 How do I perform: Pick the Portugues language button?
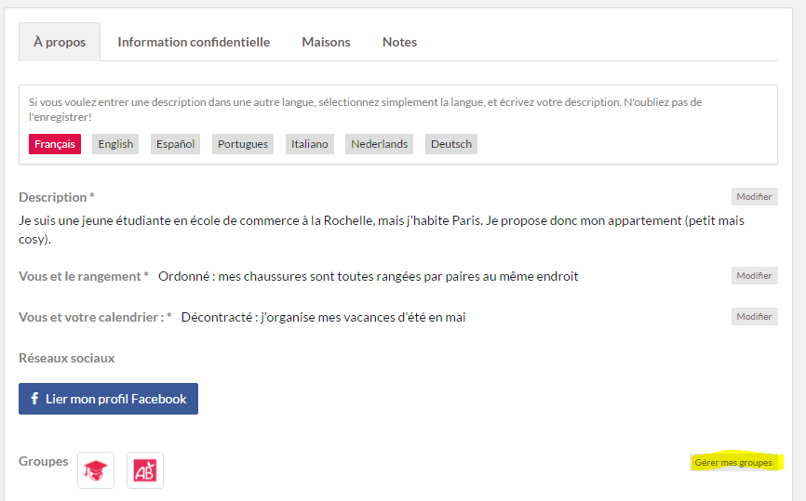pyautogui.click(x=243, y=144)
